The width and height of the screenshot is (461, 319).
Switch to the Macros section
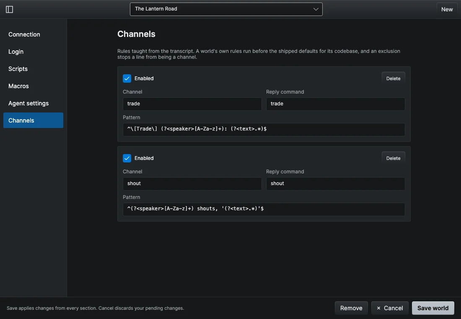[x=33, y=86]
